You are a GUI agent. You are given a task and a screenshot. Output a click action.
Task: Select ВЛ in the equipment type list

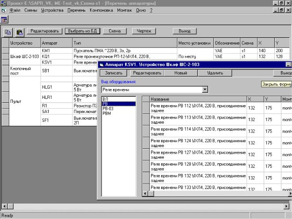[105, 99]
